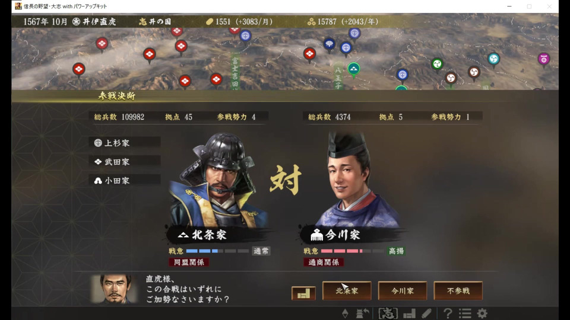
Task: Select 小田家 in the allied forces list
Action: (125, 181)
